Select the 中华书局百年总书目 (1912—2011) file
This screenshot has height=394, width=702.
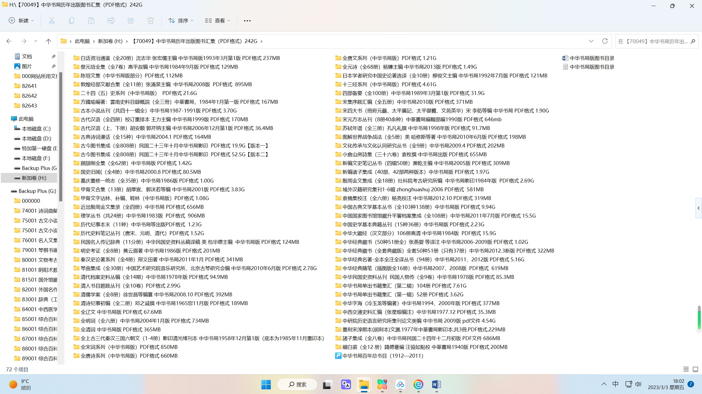(x=380, y=356)
